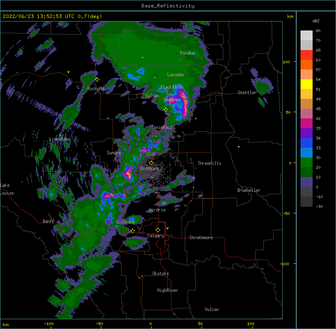Click the light blue 33-30 dBZ swatch
The height and width of the screenshot is (329, 336).
click(306, 152)
